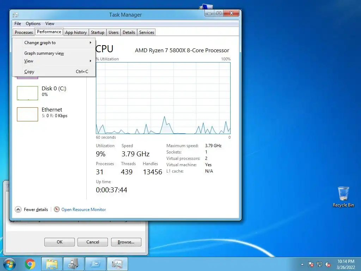This screenshot has height=271, width=361.
Task: Open the muted volume tray icon
Action: [328, 264]
